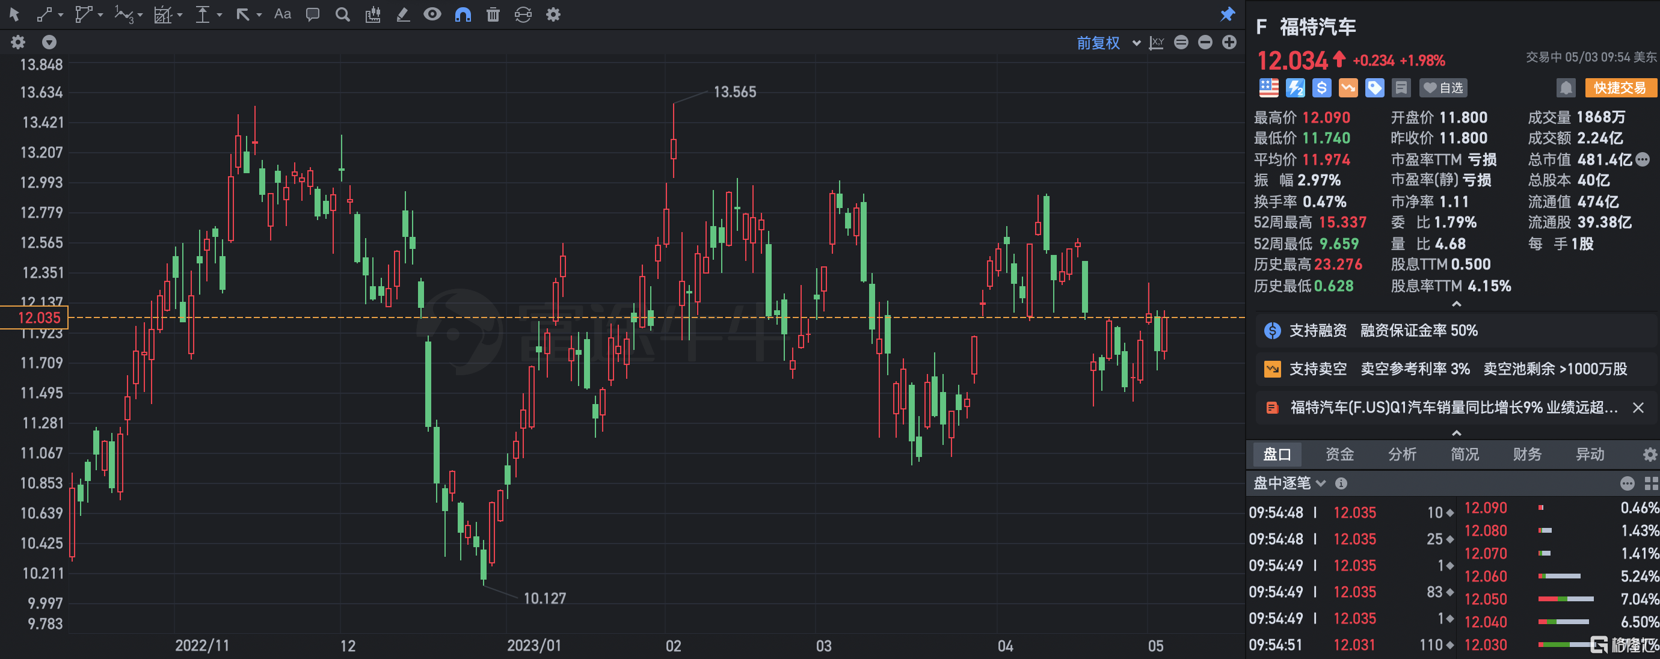This screenshot has width=1660, height=659.
Task: Select the arrow cursor tool
Action: tap(14, 14)
